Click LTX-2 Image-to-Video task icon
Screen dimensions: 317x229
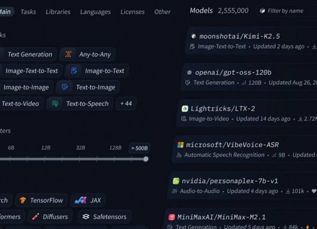[x=183, y=119]
